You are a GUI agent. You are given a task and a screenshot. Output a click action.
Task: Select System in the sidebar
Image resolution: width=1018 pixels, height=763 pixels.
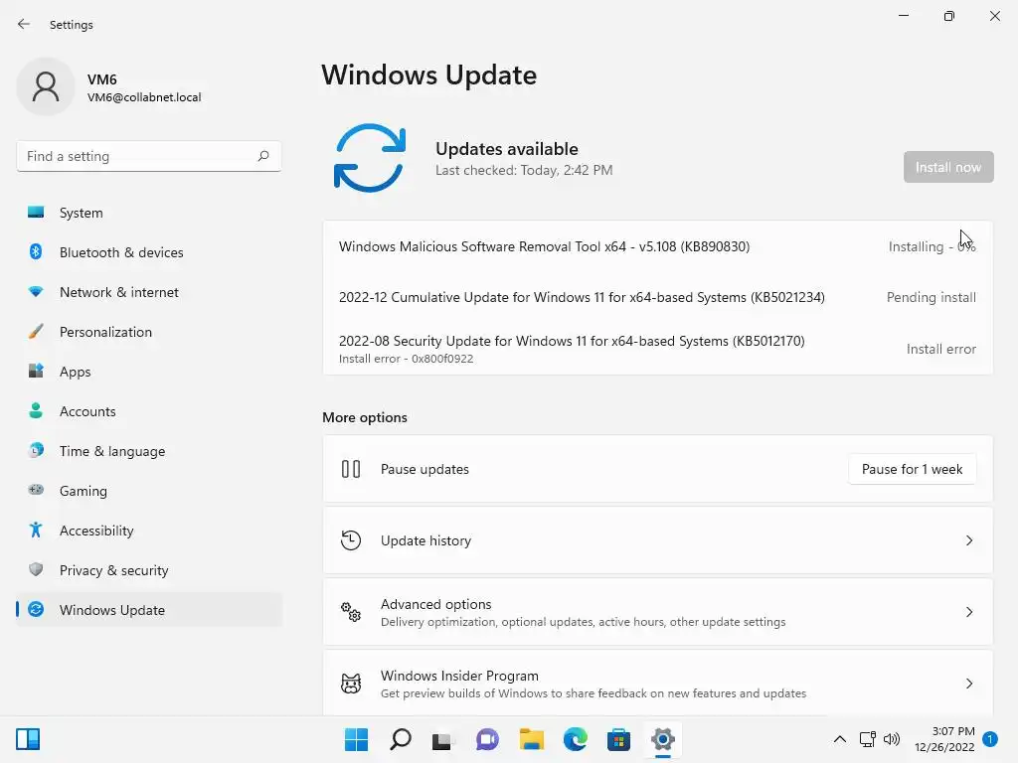click(x=149, y=213)
